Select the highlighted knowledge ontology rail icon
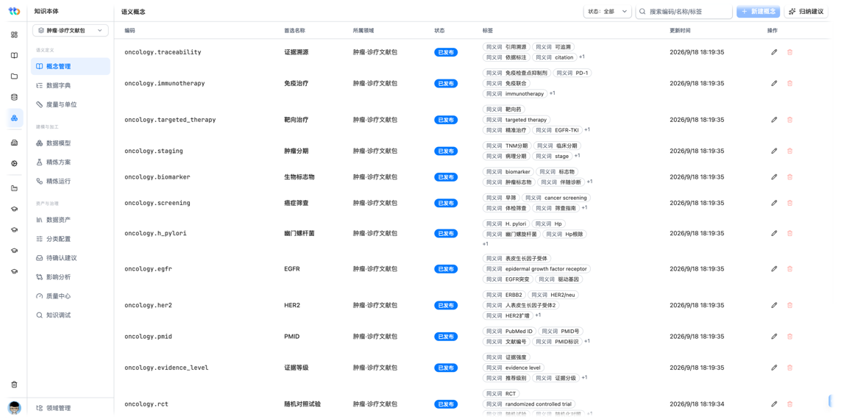The image size is (841, 419). [15, 118]
